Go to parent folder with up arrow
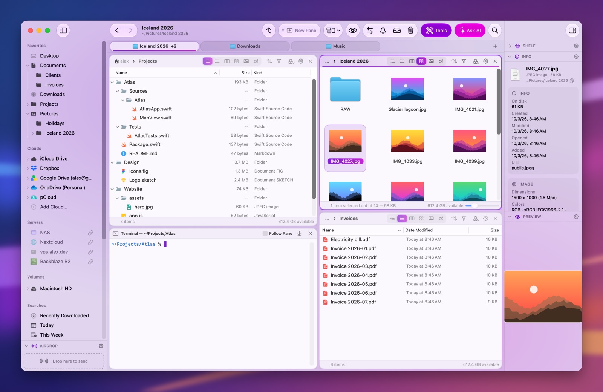The height and width of the screenshot is (392, 603). click(269, 31)
